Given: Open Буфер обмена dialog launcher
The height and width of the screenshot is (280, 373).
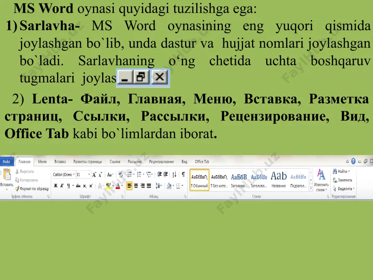Looking at the screenshot, I should 48,196.
